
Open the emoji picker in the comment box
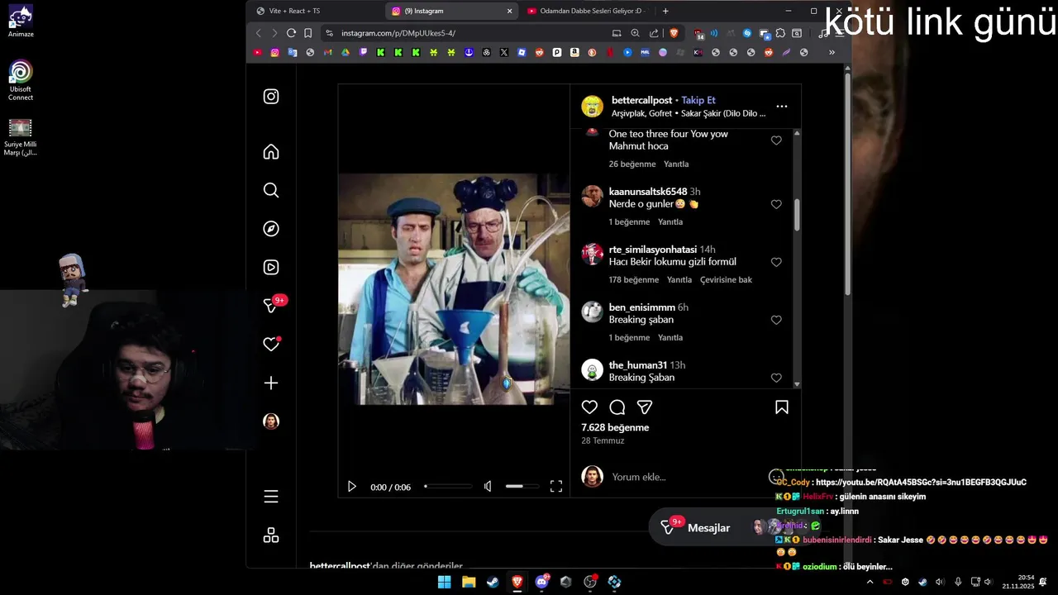pyautogui.click(x=775, y=476)
